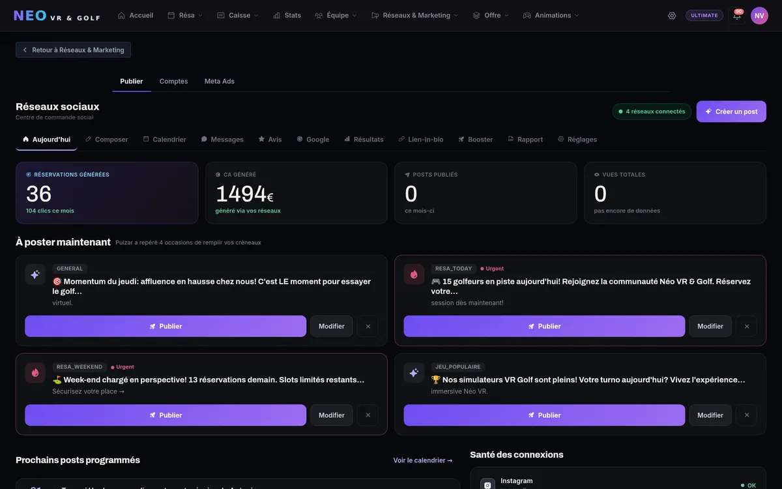Click the flame icon on the RESA_TODAY card
This screenshot has width=782, height=489.
click(414, 274)
